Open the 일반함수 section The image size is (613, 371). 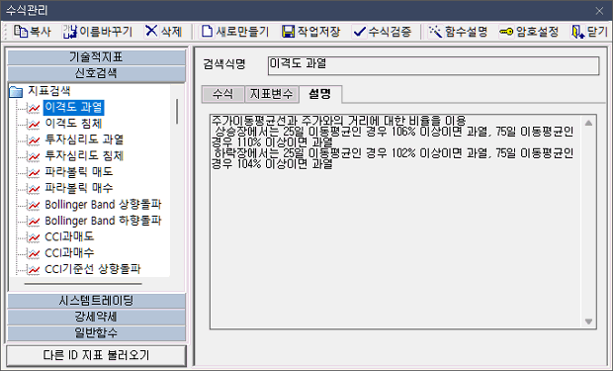tap(96, 332)
